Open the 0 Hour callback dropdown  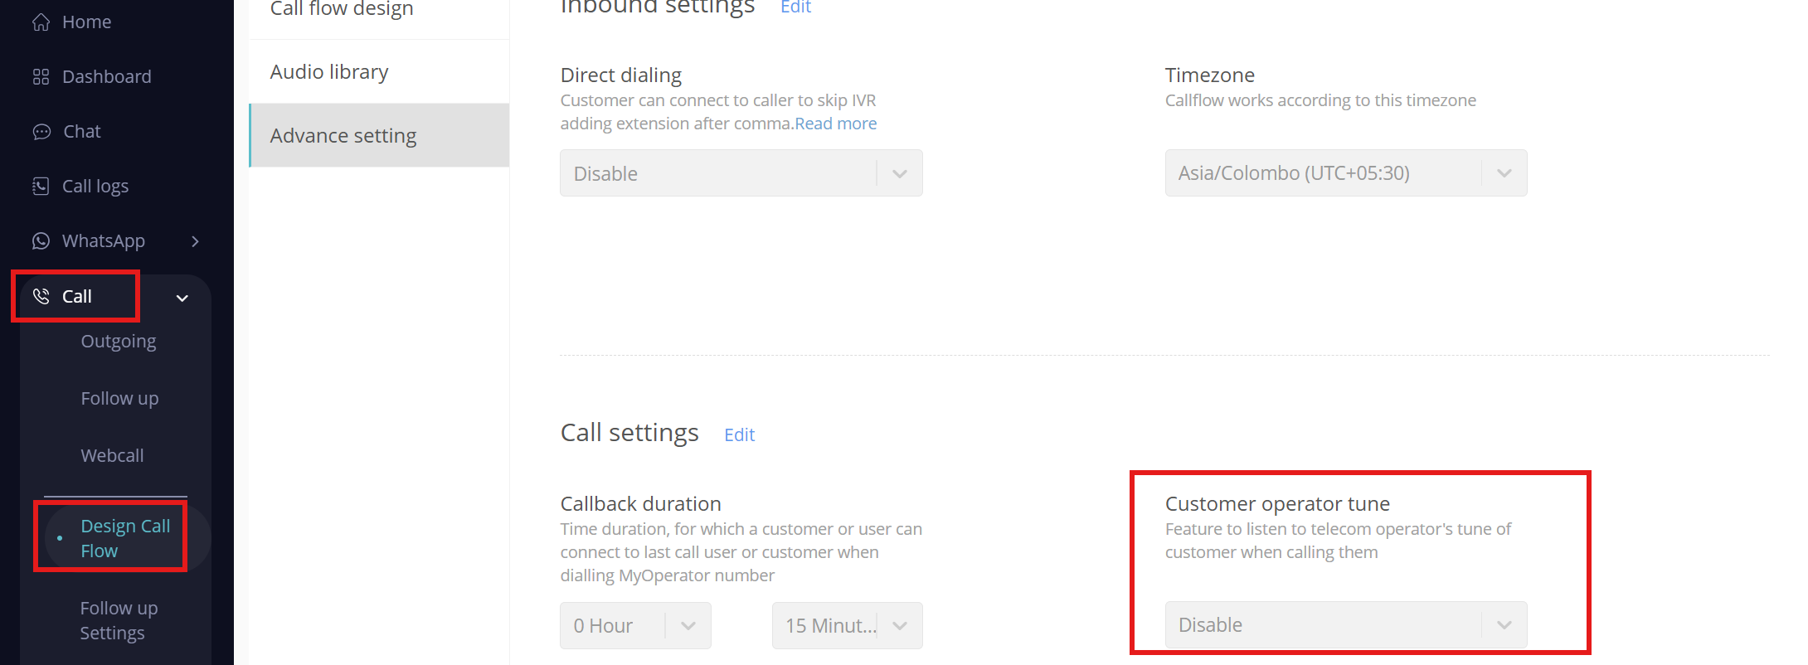635,626
